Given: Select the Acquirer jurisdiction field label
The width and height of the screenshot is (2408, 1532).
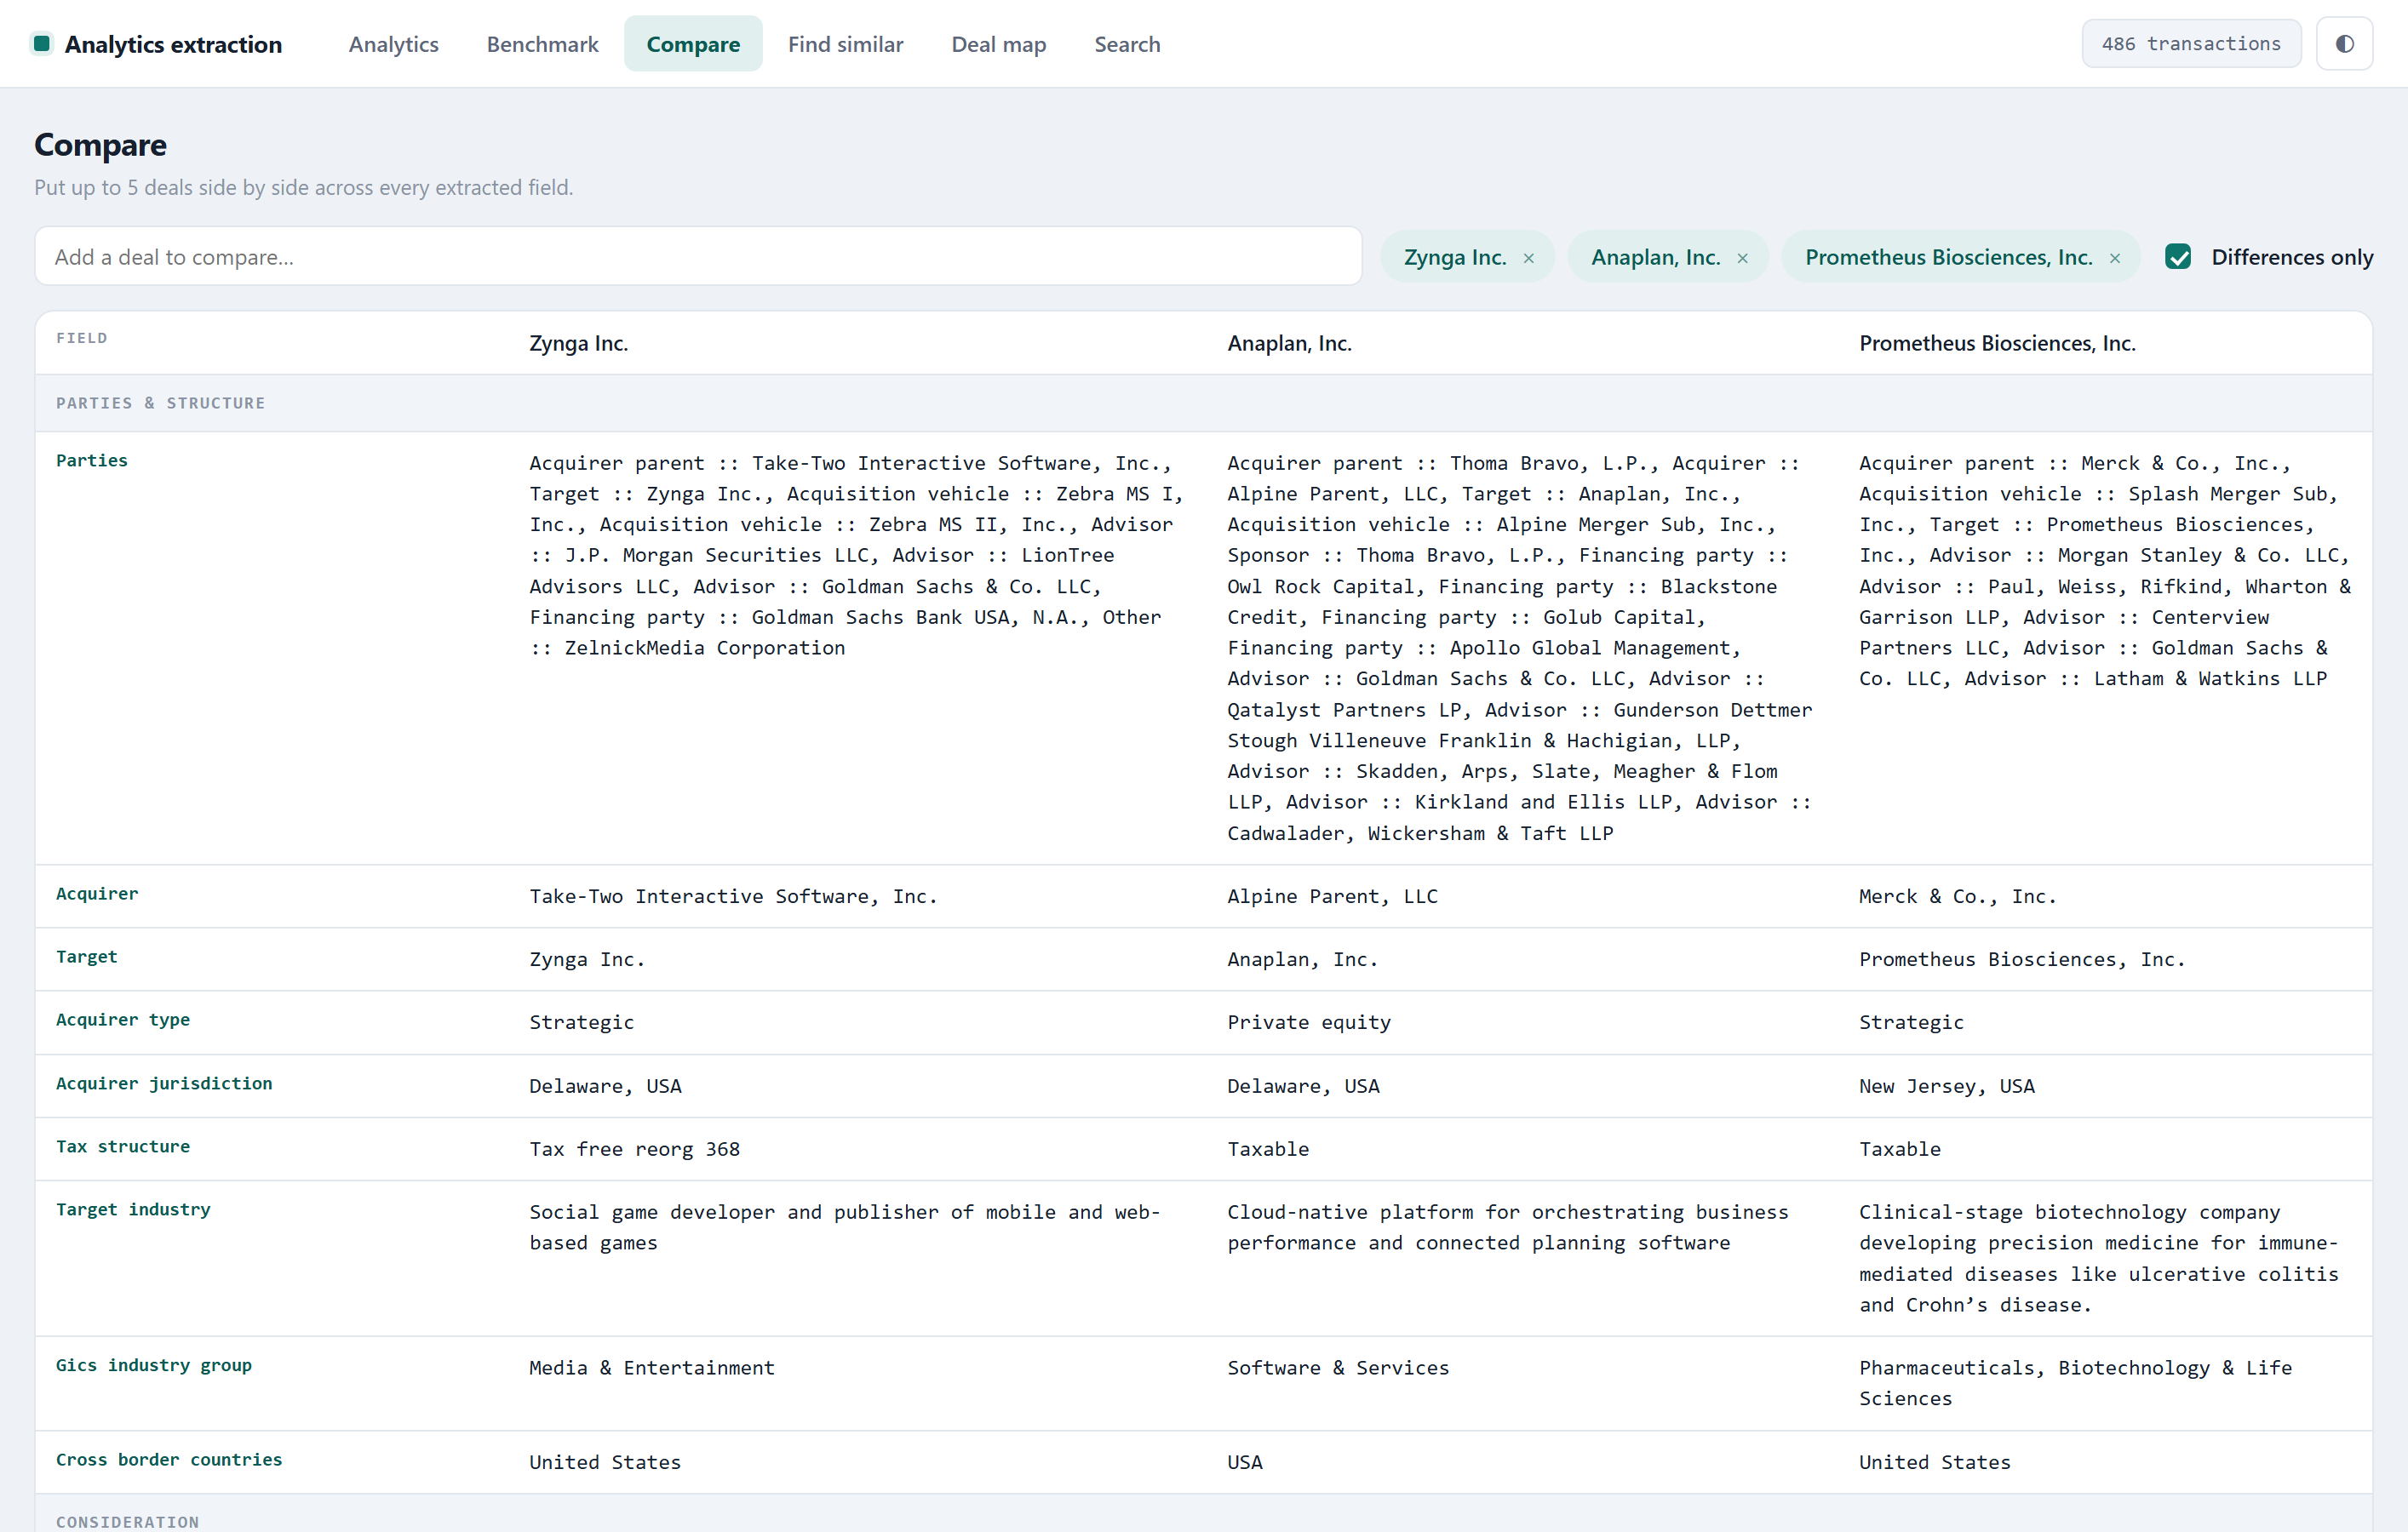Looking at the screenshot, I should click(x=164, y=1083).
